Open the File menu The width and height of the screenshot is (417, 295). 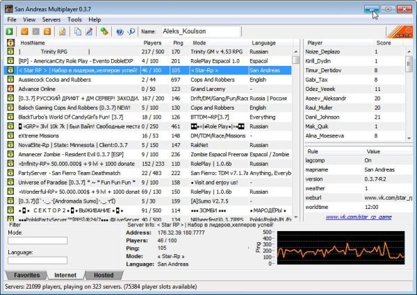(x=12, y=19)
